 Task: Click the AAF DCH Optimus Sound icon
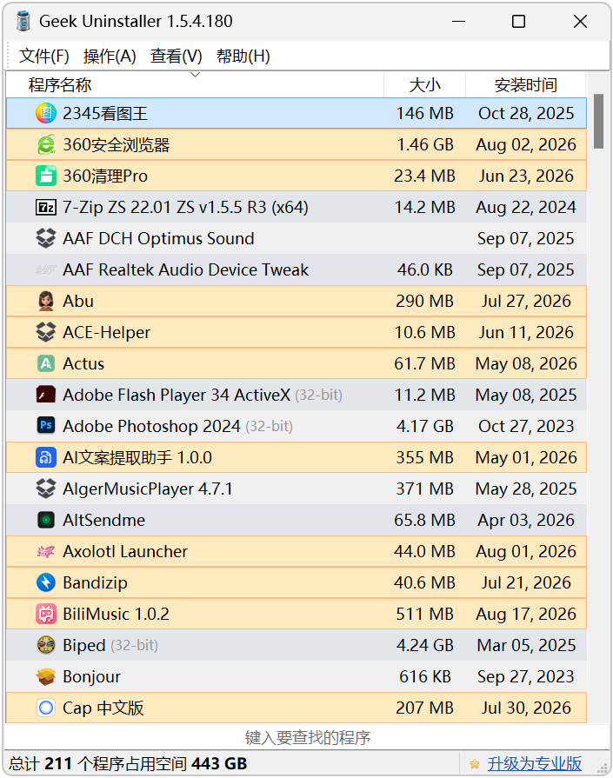(46, 238)
